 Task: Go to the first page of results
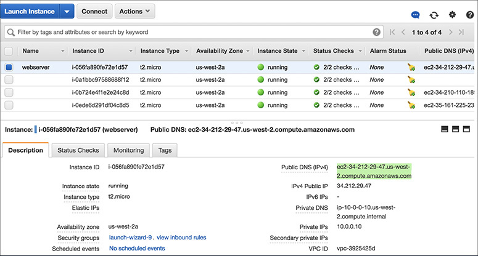(392, 32)
